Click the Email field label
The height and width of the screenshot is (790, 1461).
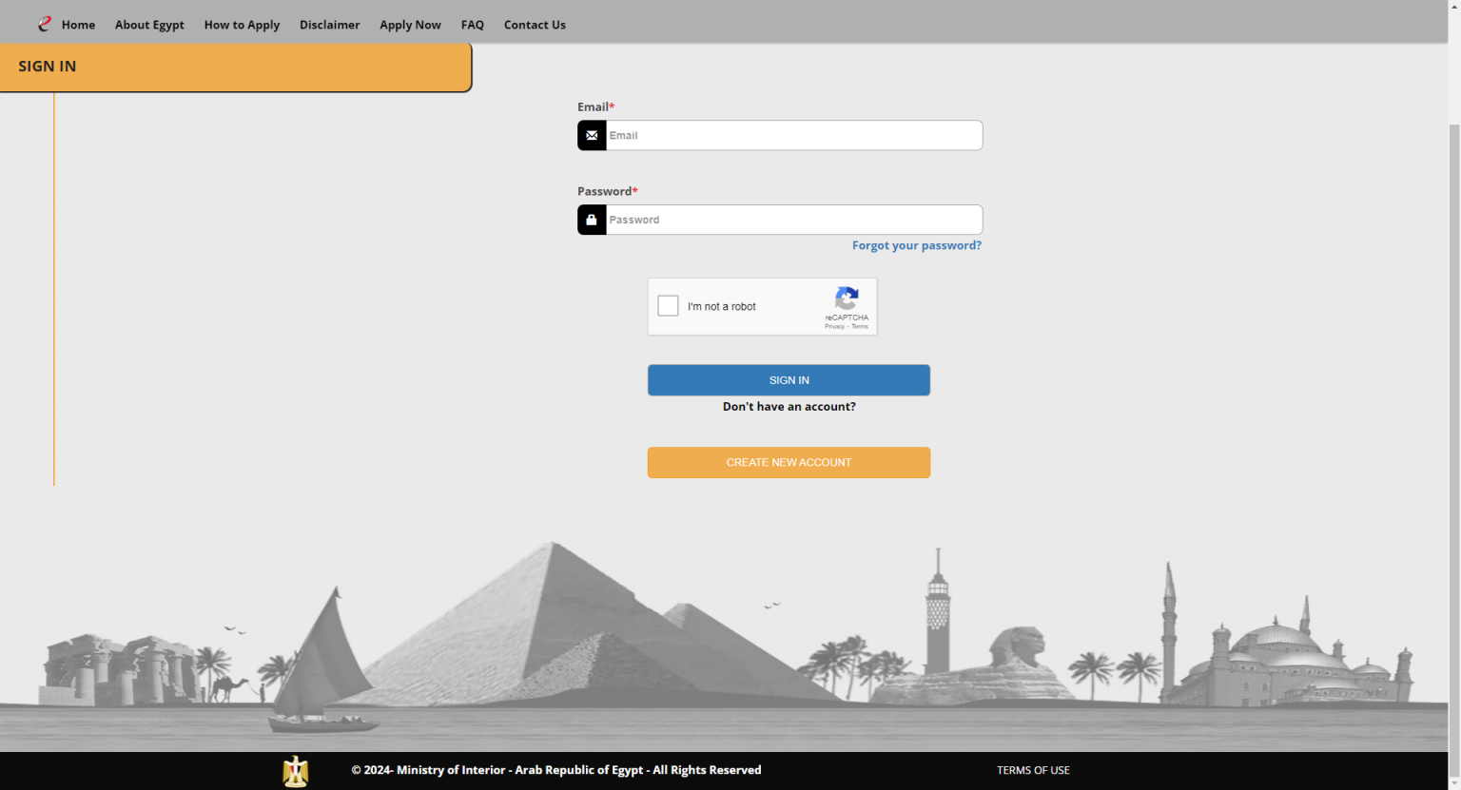(595, 106)
